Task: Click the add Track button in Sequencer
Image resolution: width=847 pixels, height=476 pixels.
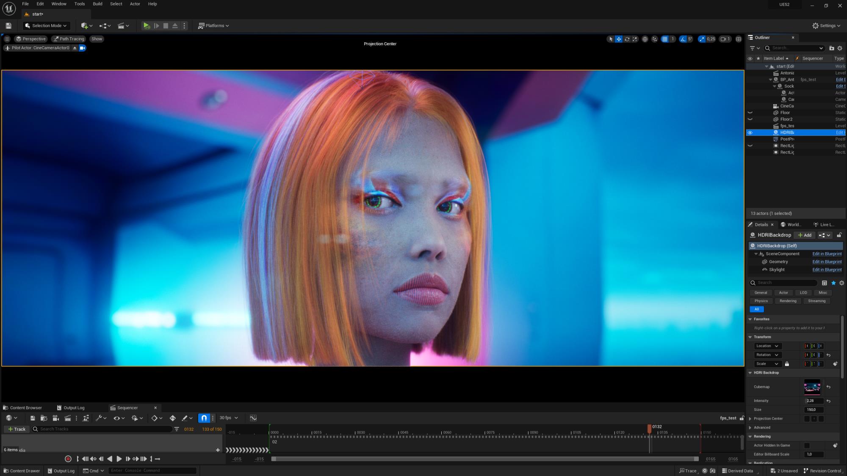Action: [x=17, y=429]
